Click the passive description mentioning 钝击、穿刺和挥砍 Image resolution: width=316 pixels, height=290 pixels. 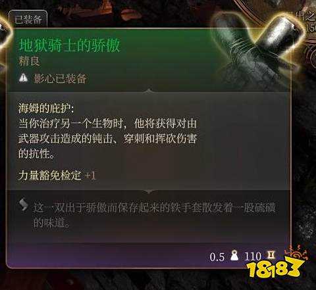(x=107, y=139)
